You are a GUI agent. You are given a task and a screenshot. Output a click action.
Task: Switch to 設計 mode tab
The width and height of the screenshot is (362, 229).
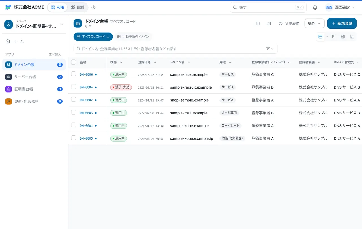pyautogui.click(x=78, y=7)
